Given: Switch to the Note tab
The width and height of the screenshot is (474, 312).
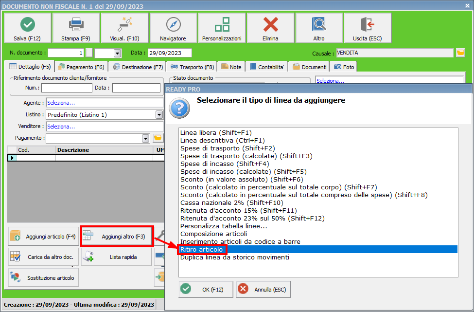Looking at the screenshot, I should click(231, 67).
